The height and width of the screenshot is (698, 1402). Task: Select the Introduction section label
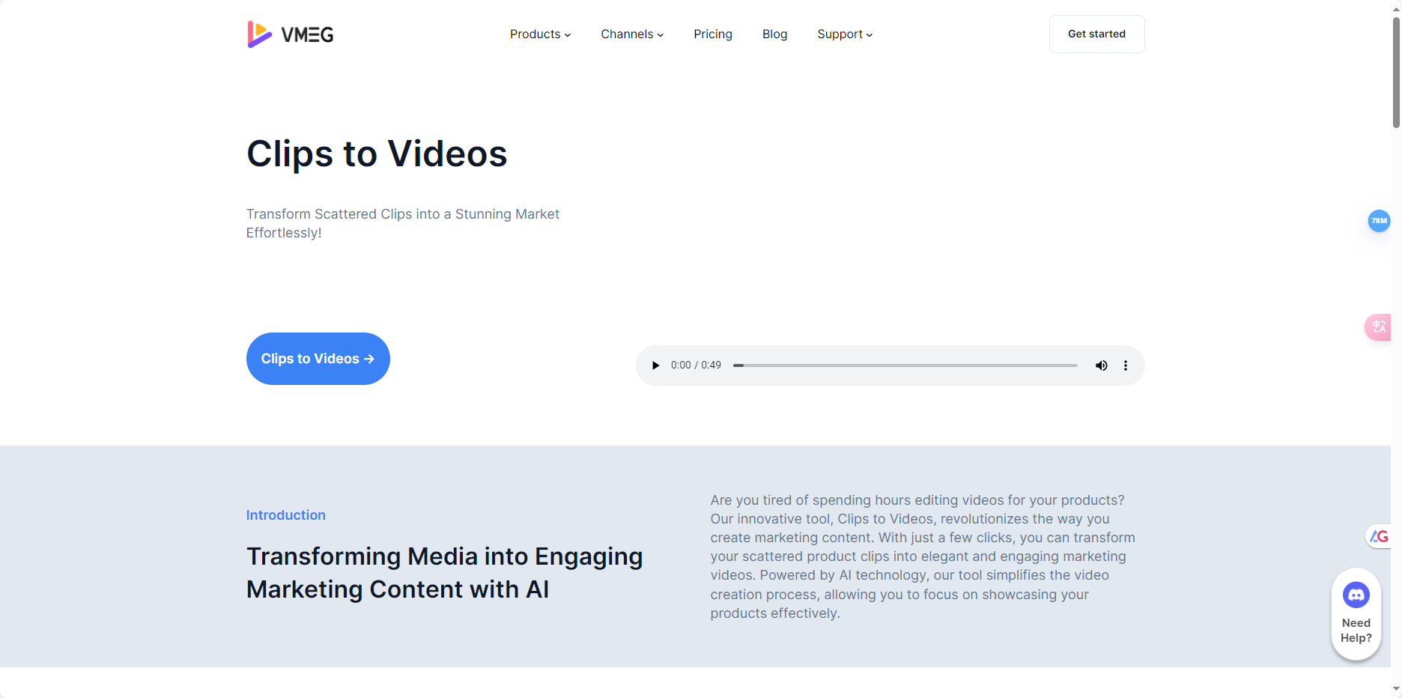click(x=285, y=515)
